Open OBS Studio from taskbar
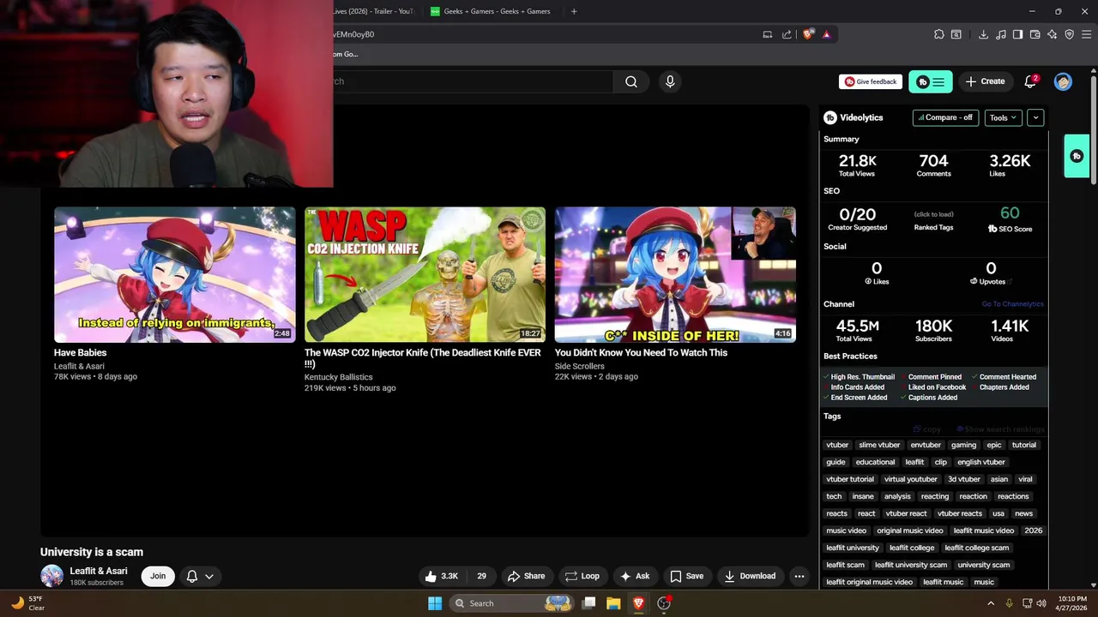The height and width of the screenshot is (617, 1098). click(x=663, y=603)
